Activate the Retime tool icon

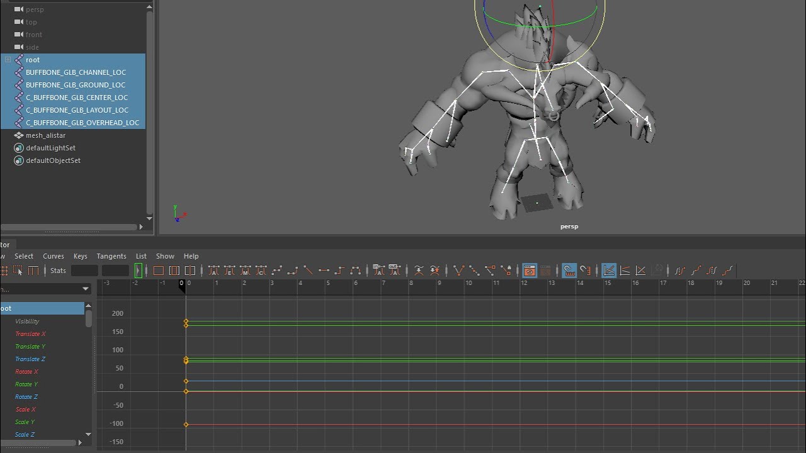pos(33,271)
